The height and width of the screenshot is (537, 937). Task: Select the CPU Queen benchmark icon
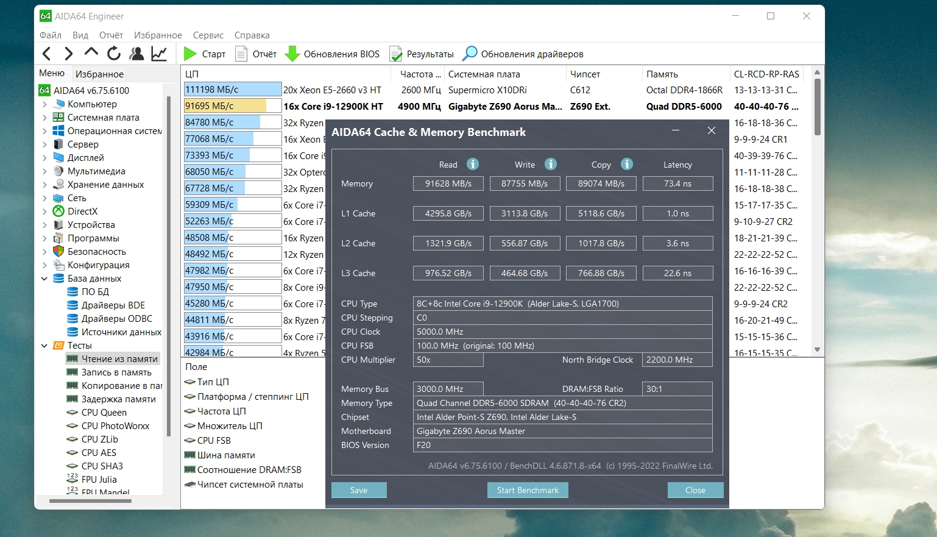pos(72,412)
